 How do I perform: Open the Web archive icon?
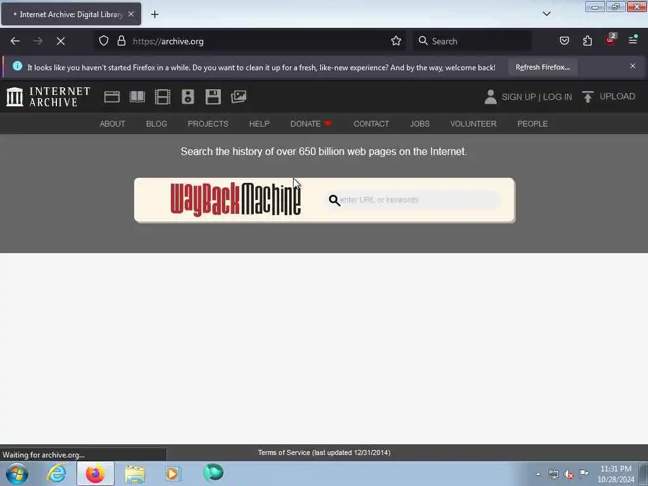[111, 97]
